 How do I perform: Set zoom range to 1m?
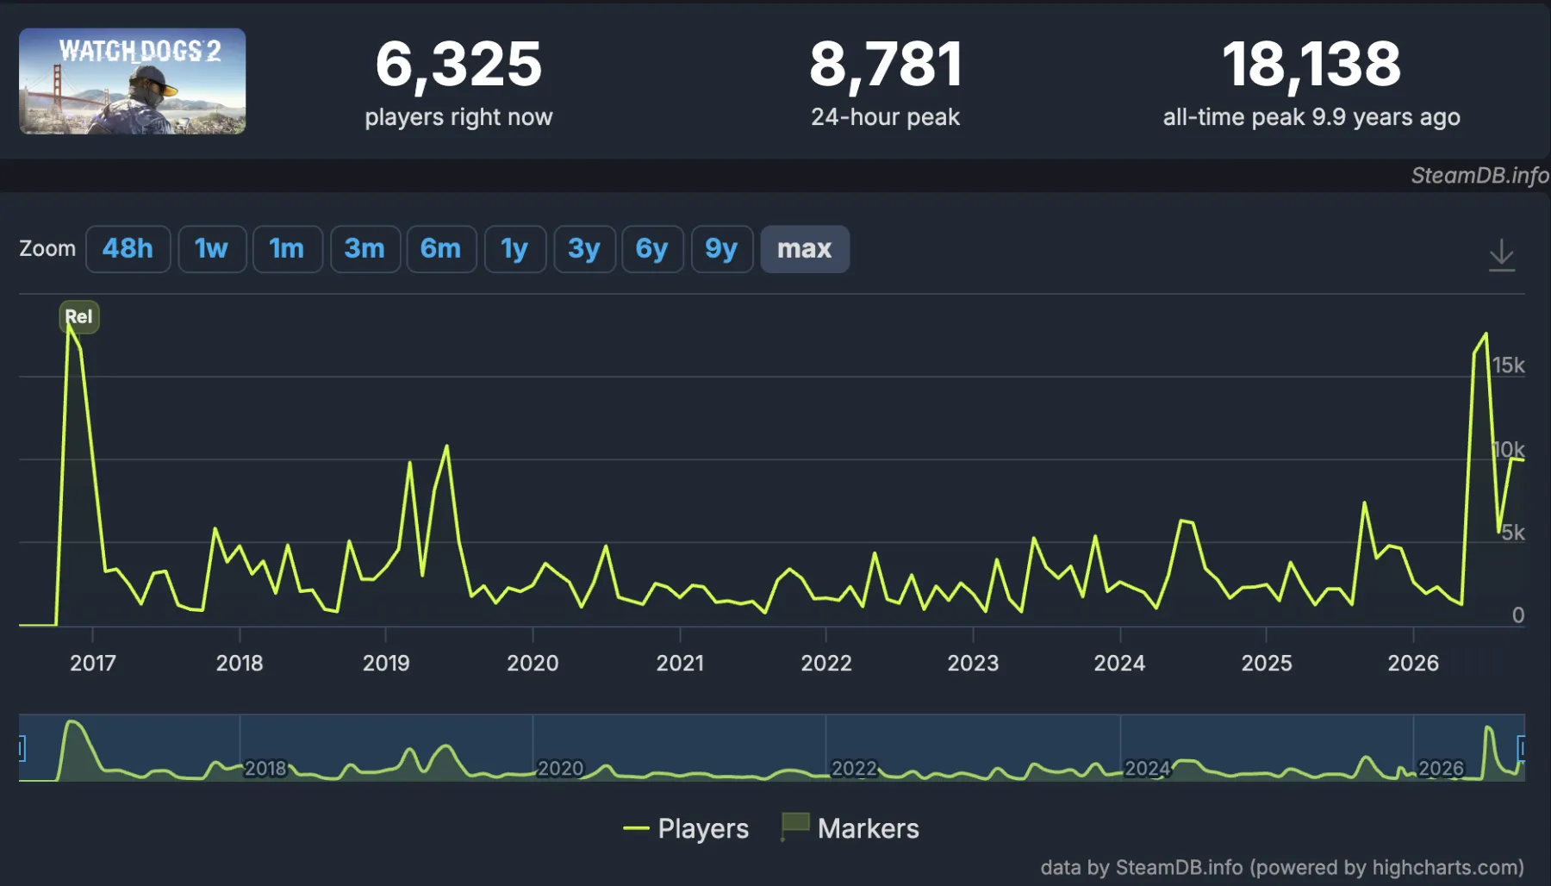(x=287, y=249)
